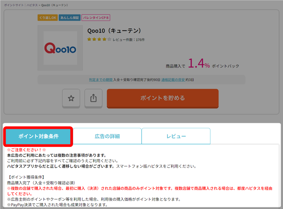The width and height of the screenshot is (283, 209).
Task: Click the 1.4% point back value
Action: tap(199, 63)
